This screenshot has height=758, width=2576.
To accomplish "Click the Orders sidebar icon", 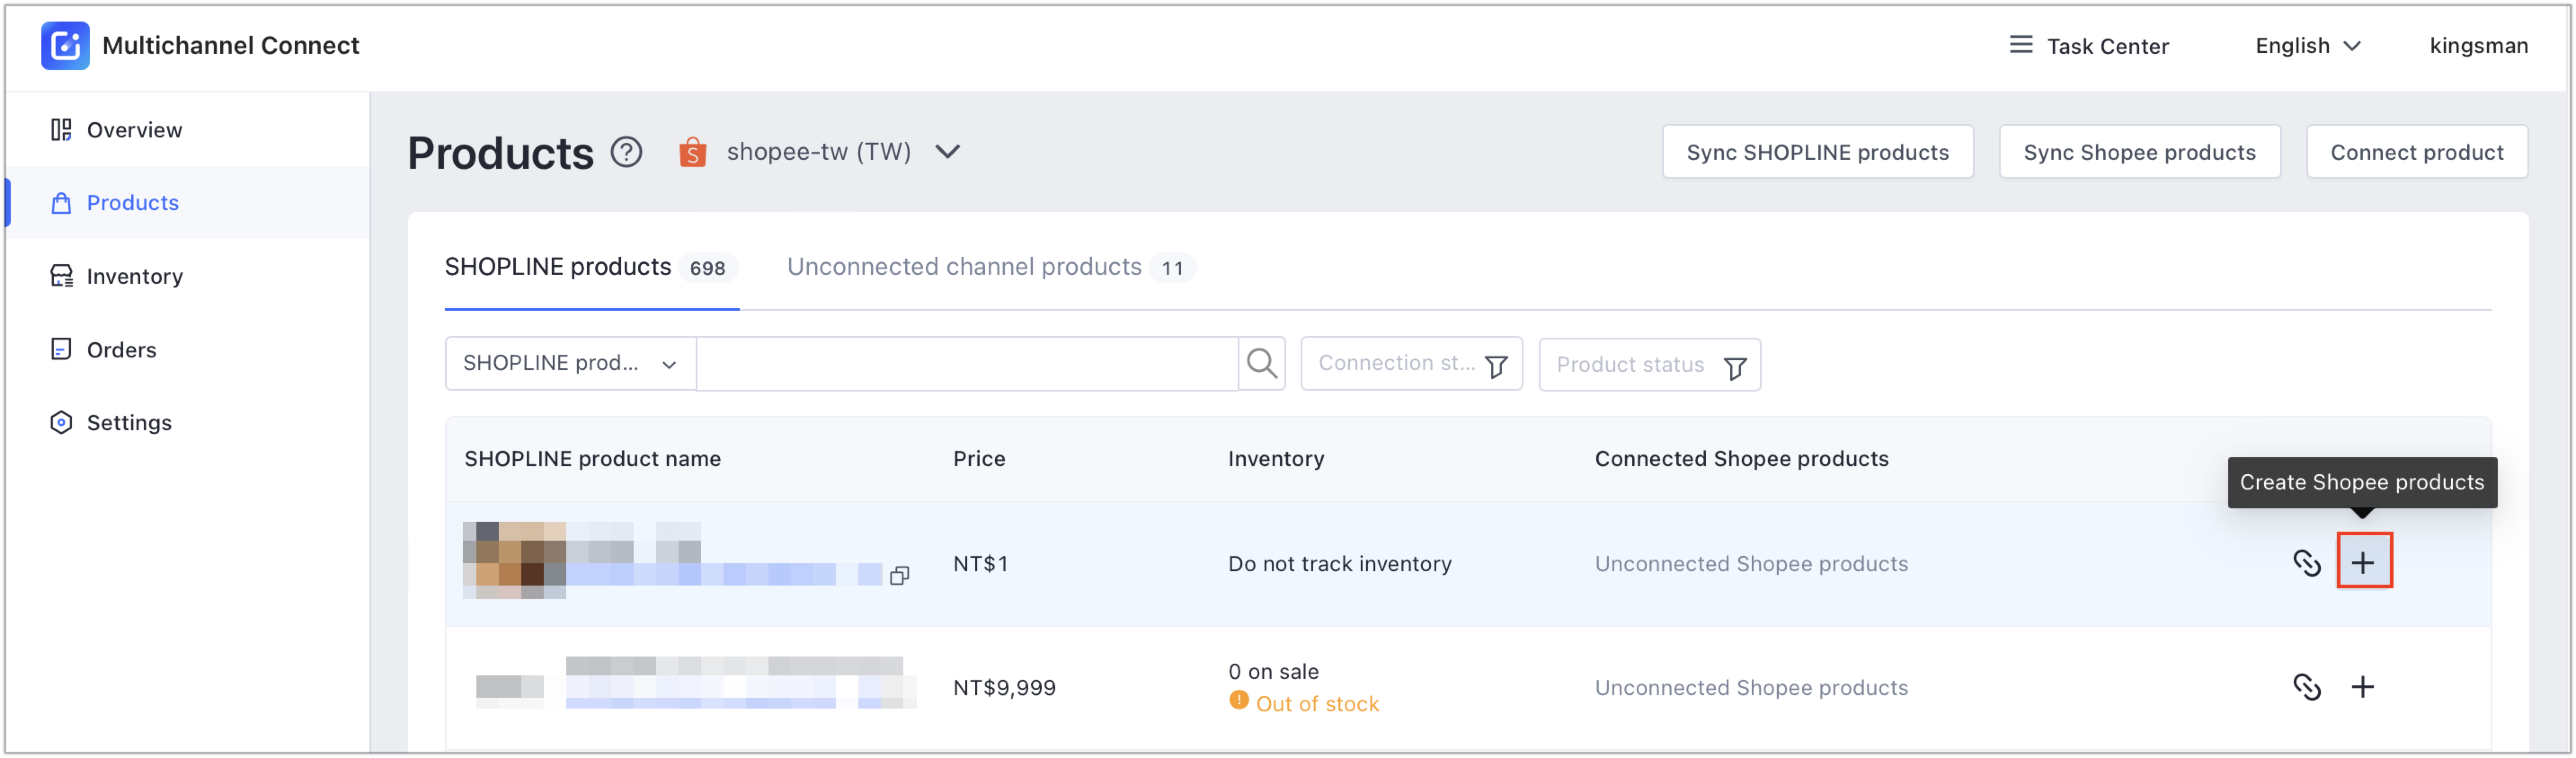I will tap(61, 349).
